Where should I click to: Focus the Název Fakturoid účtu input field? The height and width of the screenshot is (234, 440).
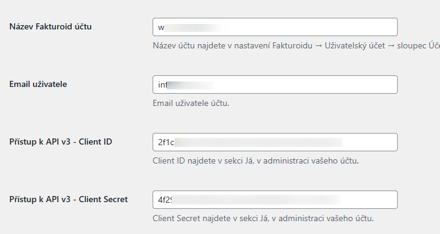click(275, 27)
